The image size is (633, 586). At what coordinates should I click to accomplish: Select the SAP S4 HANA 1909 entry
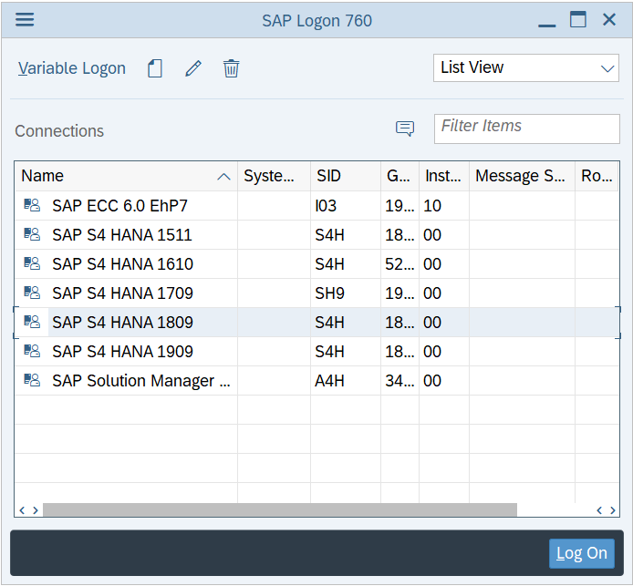(x=122, y=352)
